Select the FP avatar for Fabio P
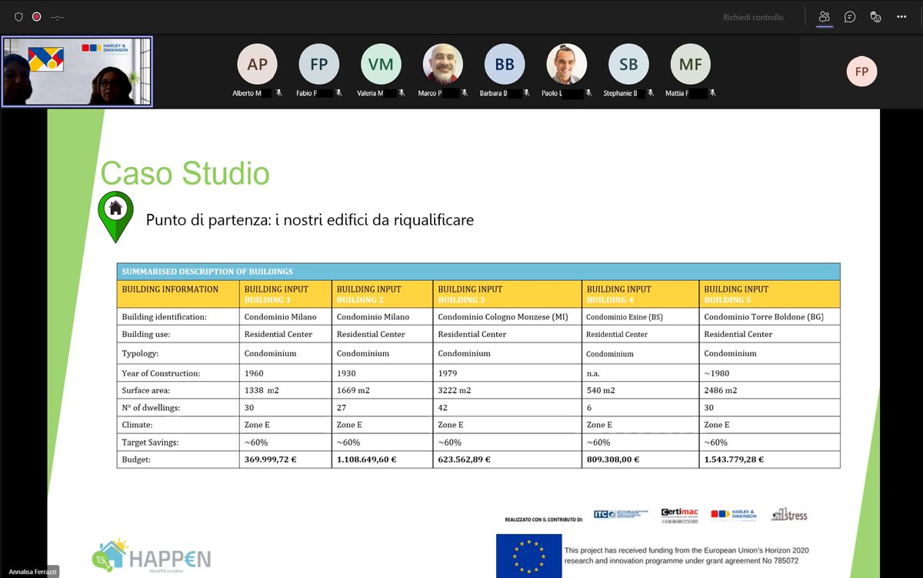This screenshot has height=578, width=923. point(318,65)
